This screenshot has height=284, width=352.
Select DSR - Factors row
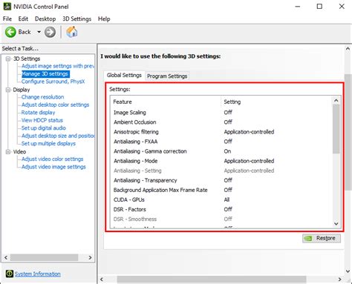point(221,209)
